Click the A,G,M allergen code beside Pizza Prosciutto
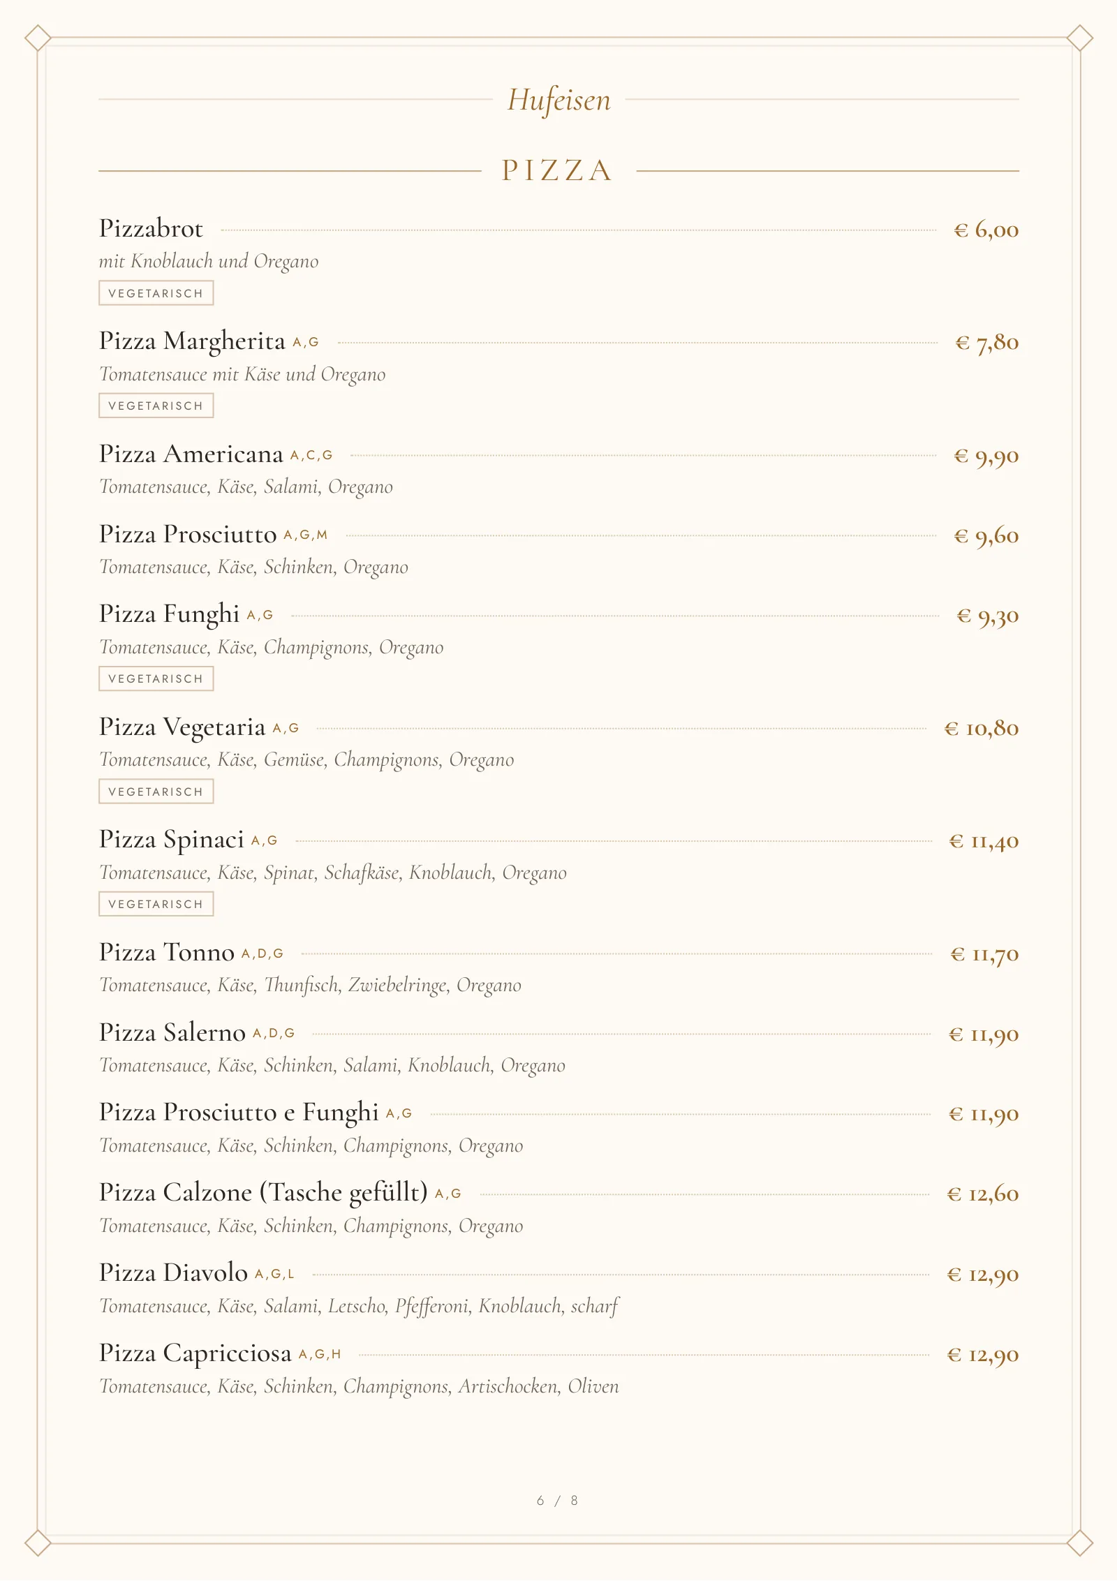1117x1581 pixels. [305, 535]
